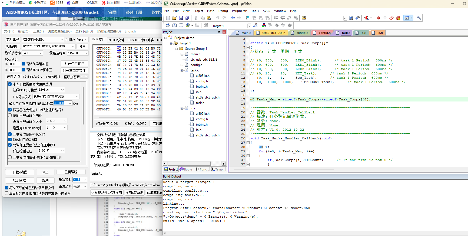The image size is (468, 236).
Task: Toggle 上电复位使用较长延时 checkbox
Action: click(10, 134)
